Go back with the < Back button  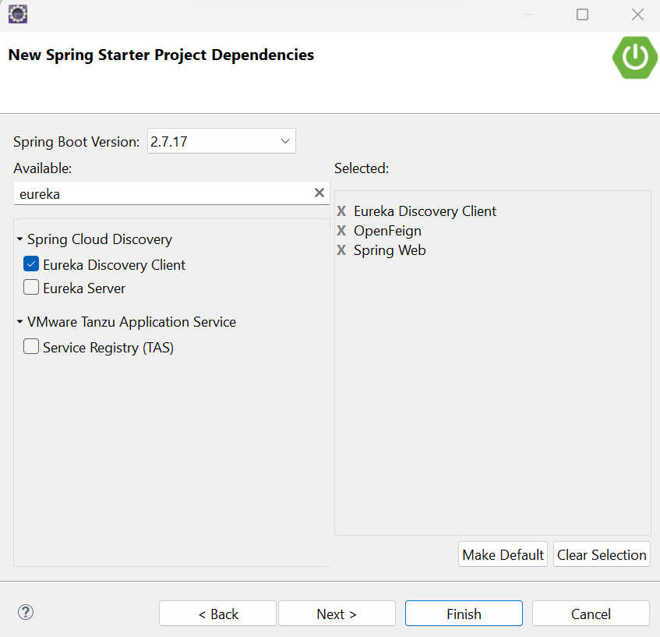217,614
